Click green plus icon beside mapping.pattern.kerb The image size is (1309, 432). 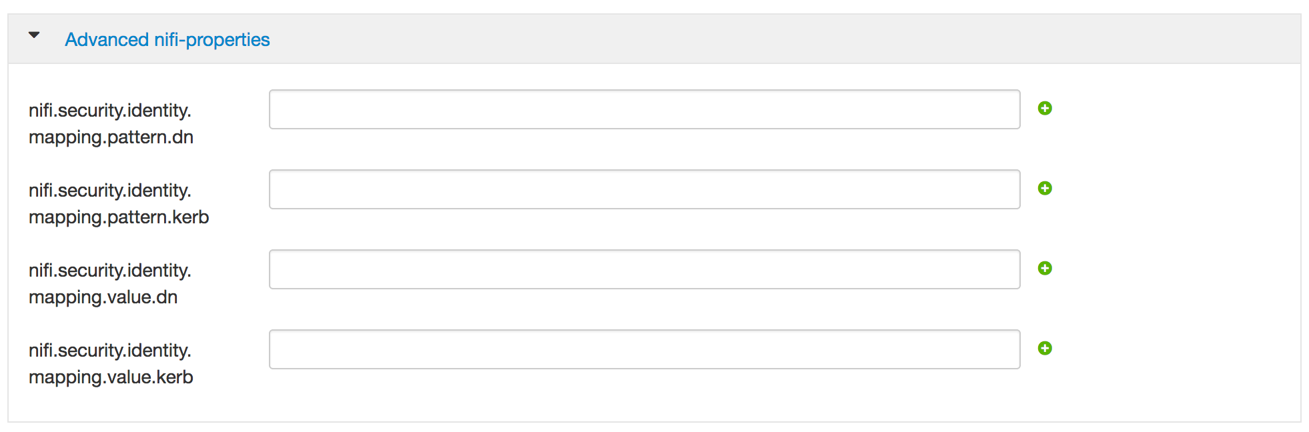click(1045, 188)
